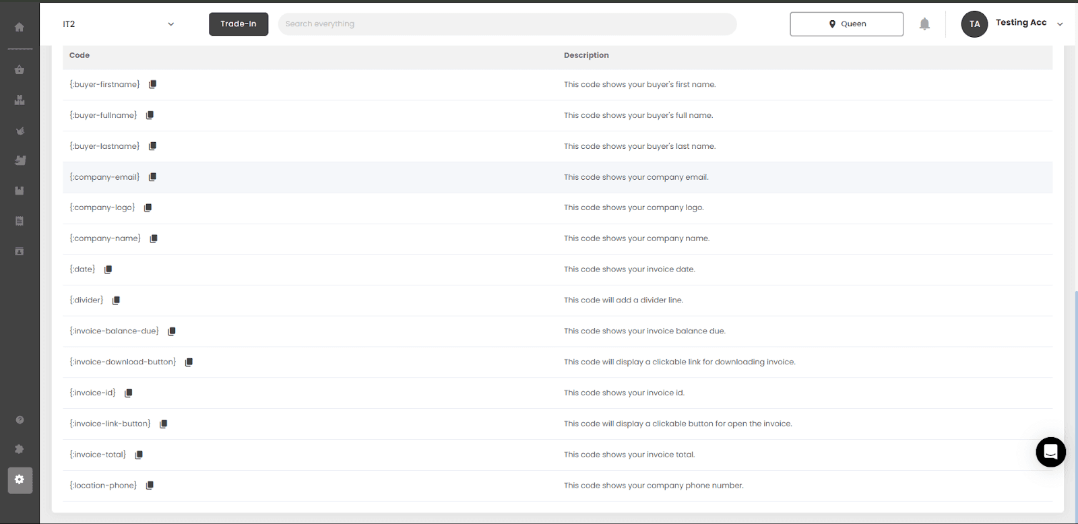The image size is (1078, 524).
Task: Copy the {:date} code
Action: click(108, 269)
